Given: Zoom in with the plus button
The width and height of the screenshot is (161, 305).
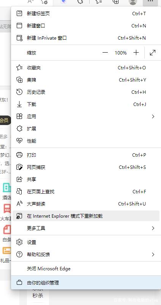Looking at the screenshot, I should point(136,53).
